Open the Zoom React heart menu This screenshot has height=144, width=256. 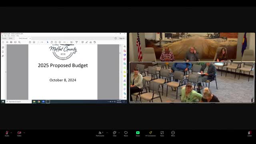126,134
